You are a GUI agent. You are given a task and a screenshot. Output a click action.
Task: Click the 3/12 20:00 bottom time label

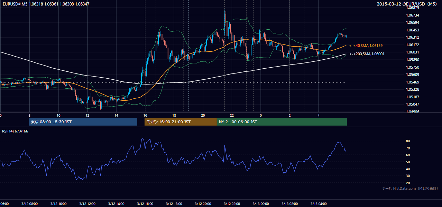203,204
